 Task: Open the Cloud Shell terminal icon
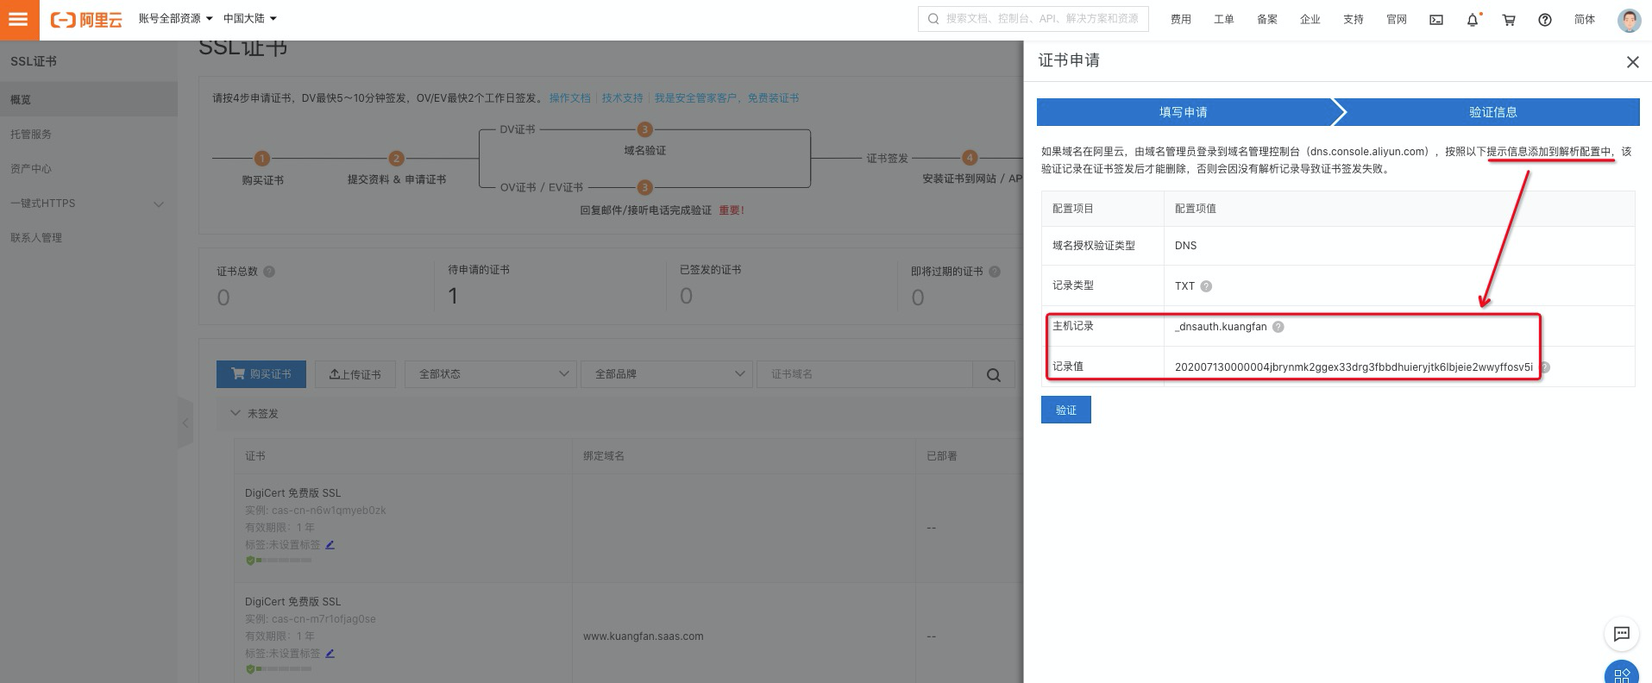(1436, 20)
